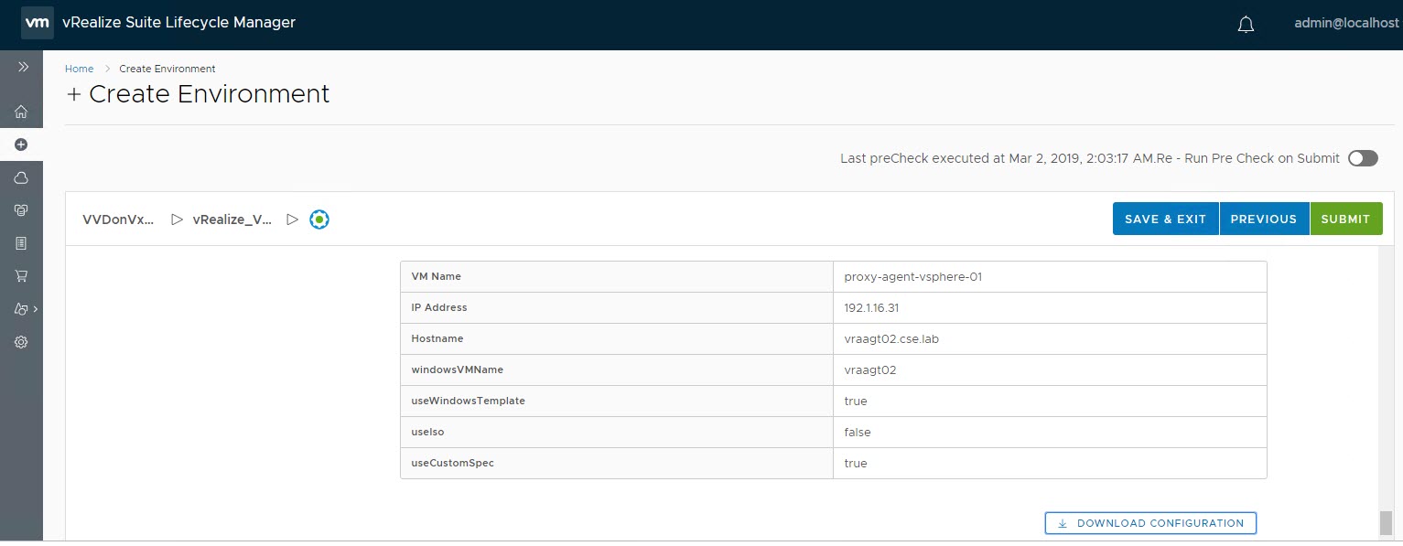The image size is (1403, 546).
Task: Open the document list sidebar icon
Action: (21, 243)
